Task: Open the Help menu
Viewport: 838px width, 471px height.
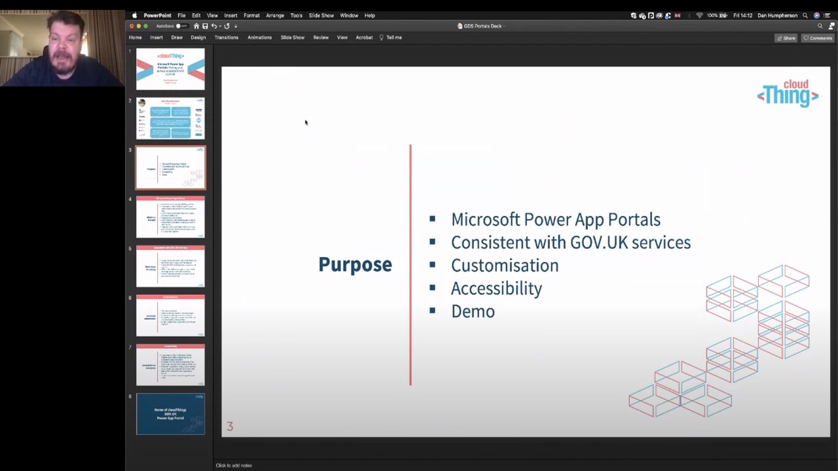Action: (x=370, y=15)
